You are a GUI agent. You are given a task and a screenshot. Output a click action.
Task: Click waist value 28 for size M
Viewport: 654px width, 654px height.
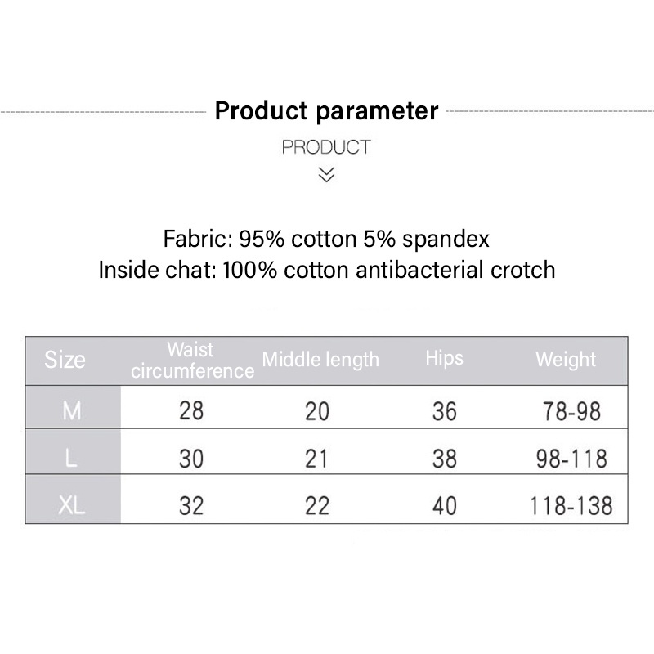click(x=191, y=410)
